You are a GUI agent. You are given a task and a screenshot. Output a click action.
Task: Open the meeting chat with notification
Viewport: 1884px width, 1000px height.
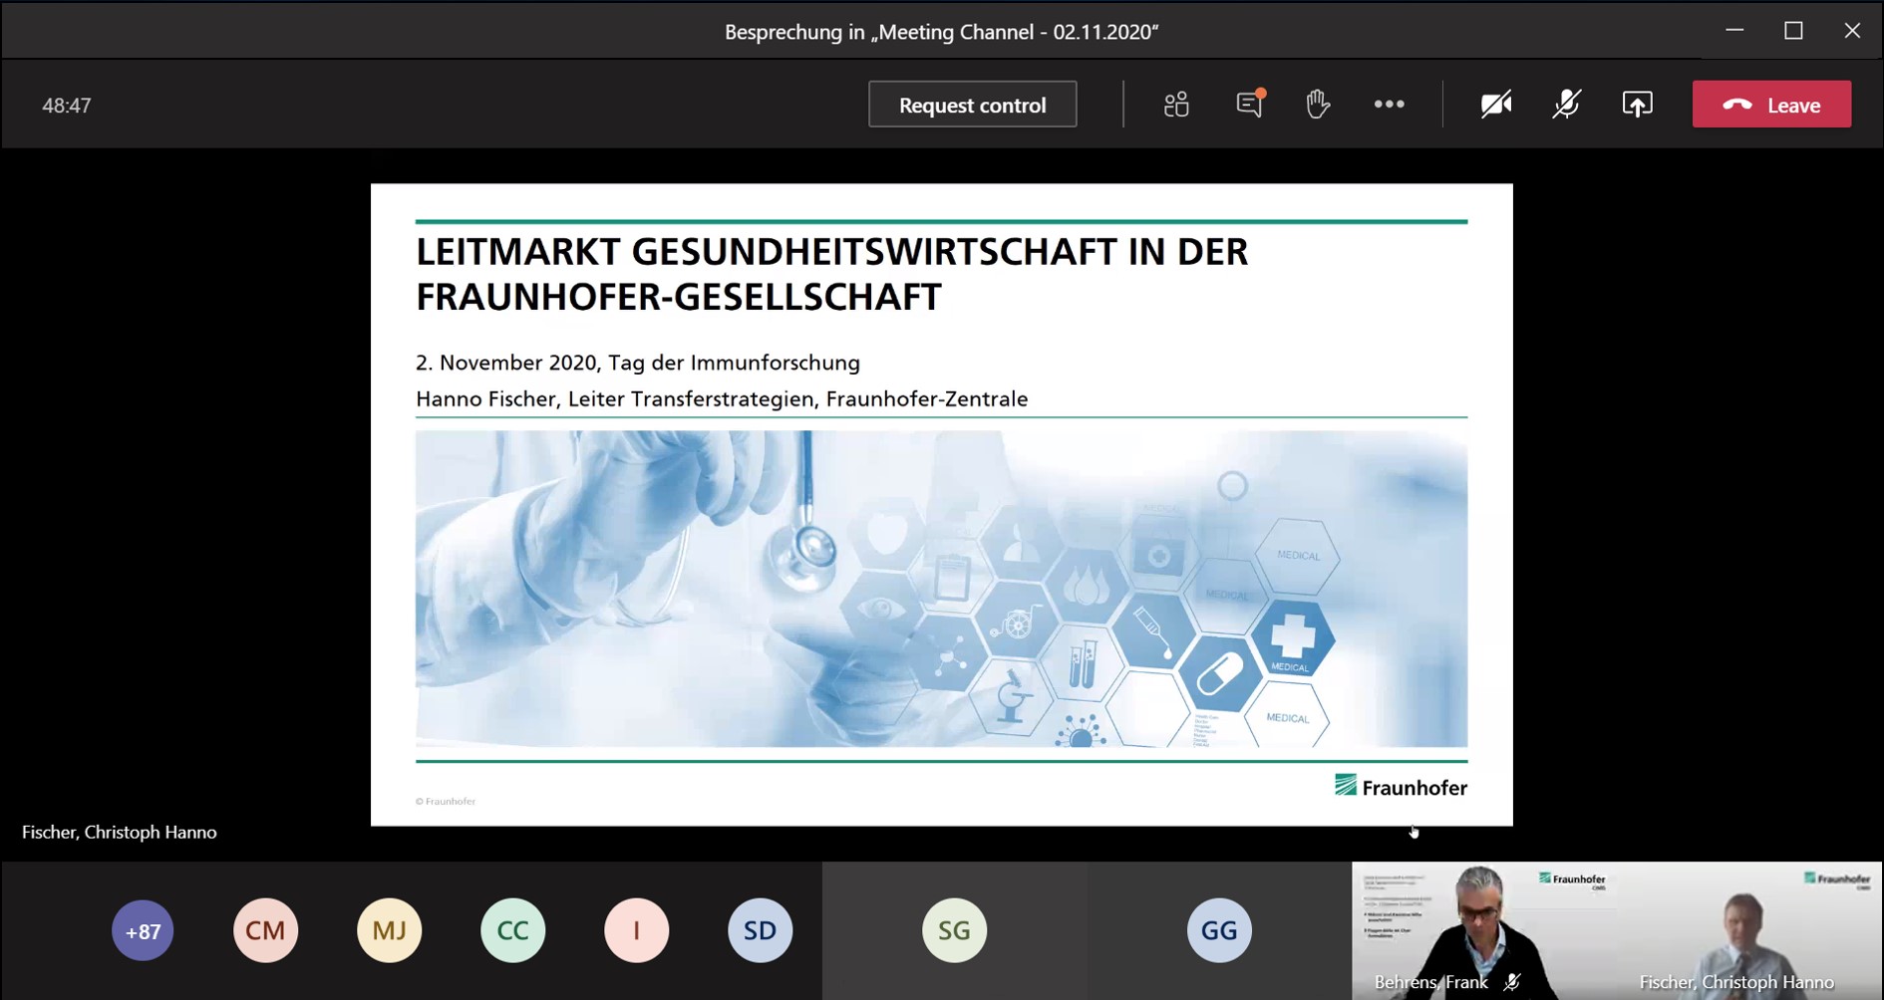1249,104
